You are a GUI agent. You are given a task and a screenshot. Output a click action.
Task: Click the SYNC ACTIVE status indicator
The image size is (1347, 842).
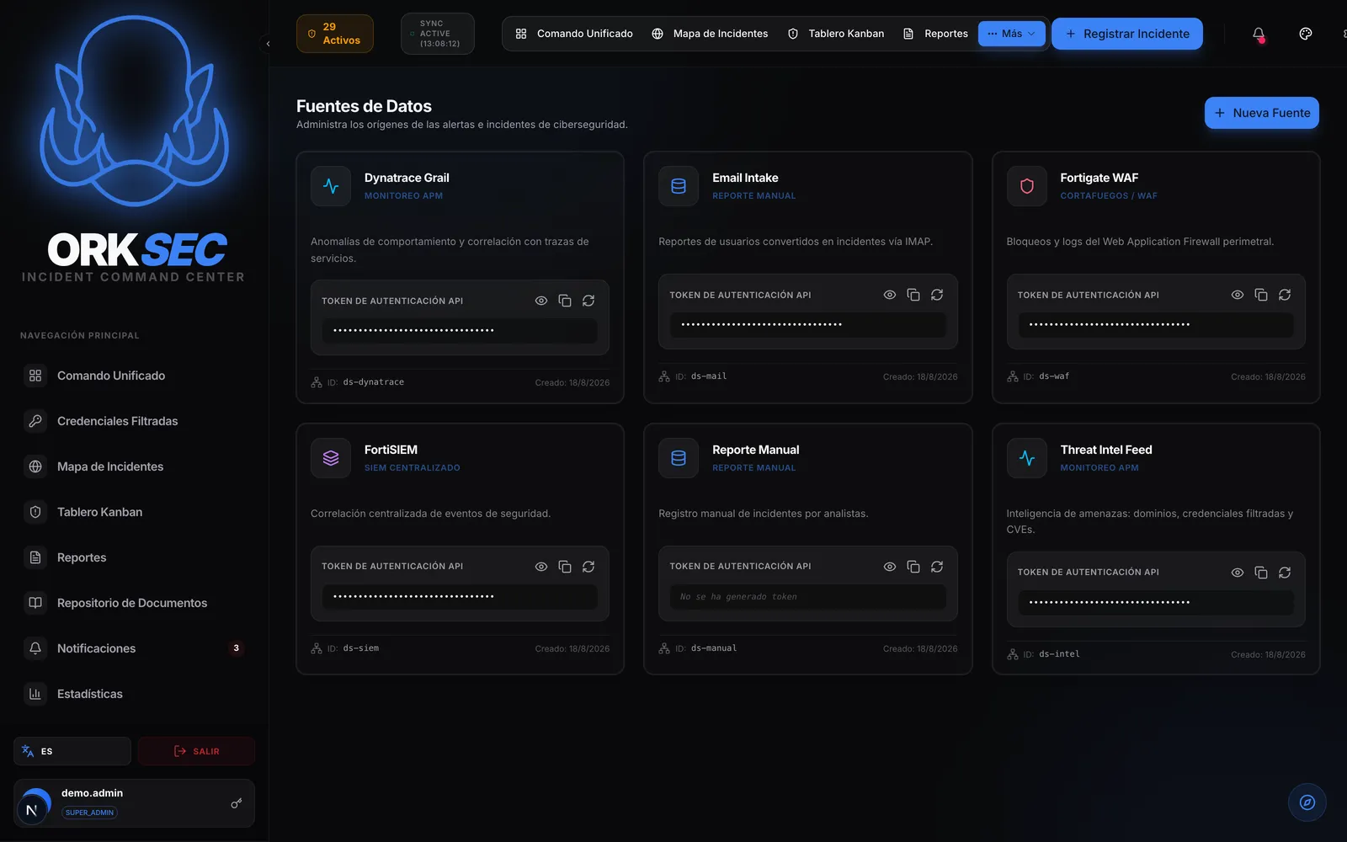point(438,34)
